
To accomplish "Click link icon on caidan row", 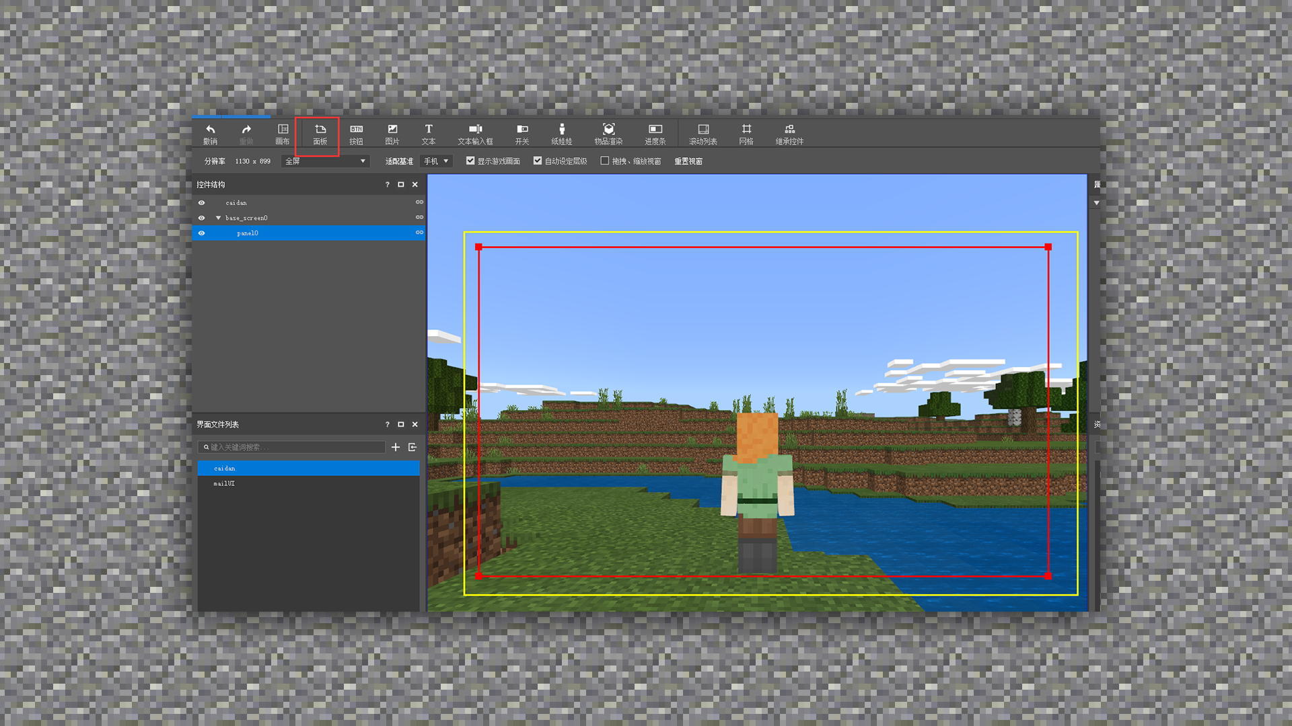I will point(419,202).
